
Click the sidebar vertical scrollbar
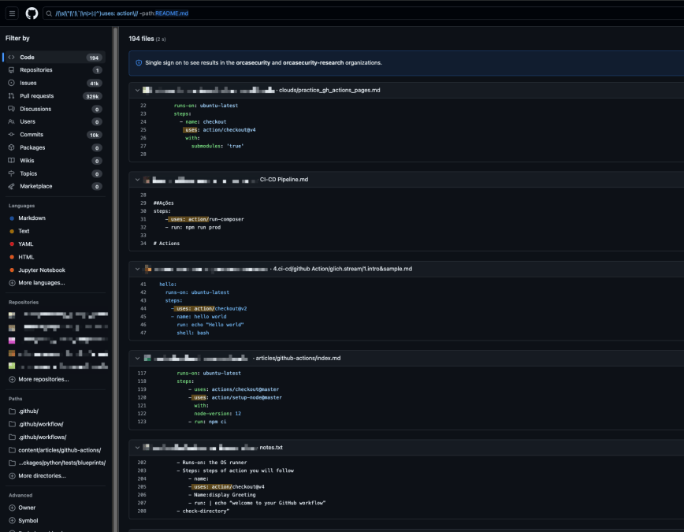tap(116, 279)
